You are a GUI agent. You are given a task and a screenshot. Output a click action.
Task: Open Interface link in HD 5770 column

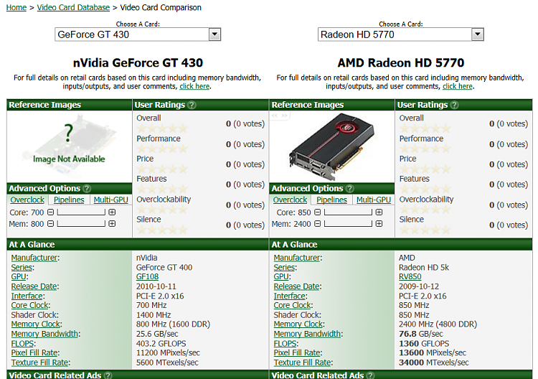point(290,296)
